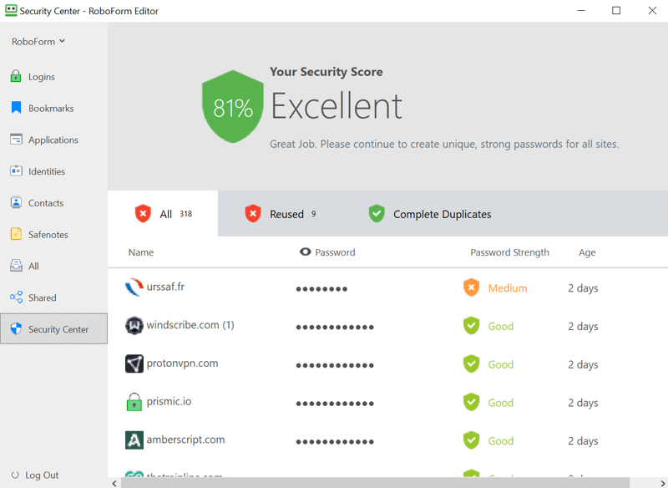Expand the RoboForm dropdown menu
Image resolution: width=668 pixels, height=488 pixels.
click(x=38, y=41)
